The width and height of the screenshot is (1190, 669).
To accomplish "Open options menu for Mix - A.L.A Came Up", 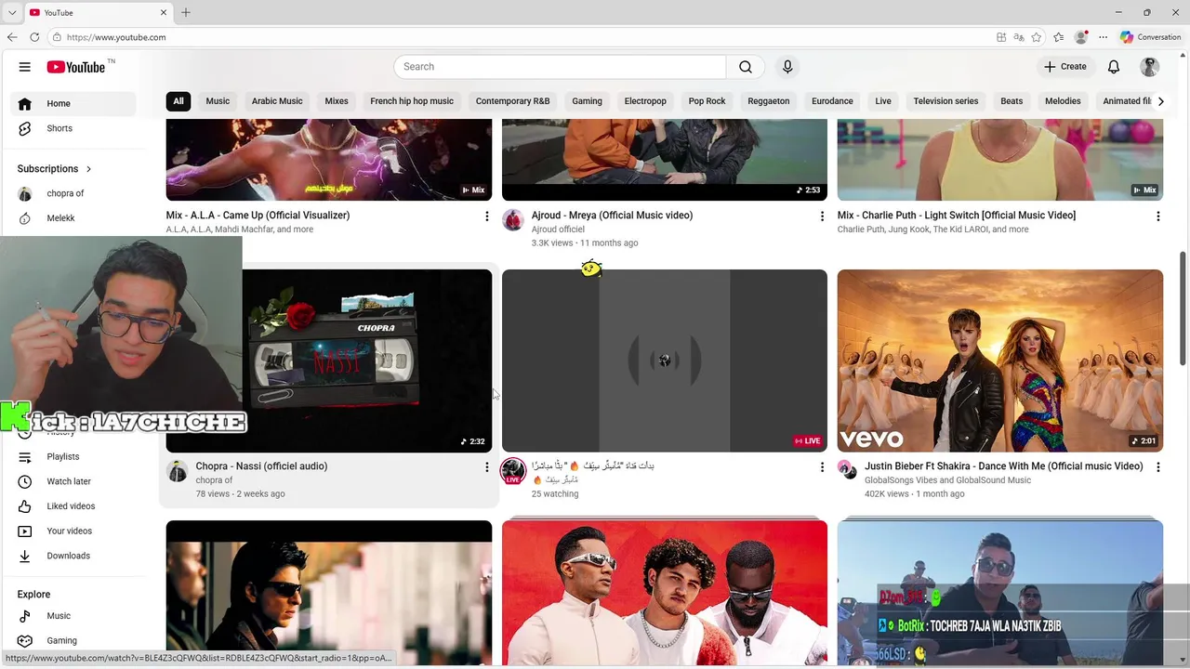I will tap(486, 216).
